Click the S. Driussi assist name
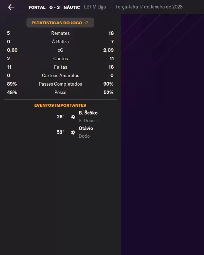Image resolution: width=204 pixels, height=255 pixels. [x=88, y=120]
